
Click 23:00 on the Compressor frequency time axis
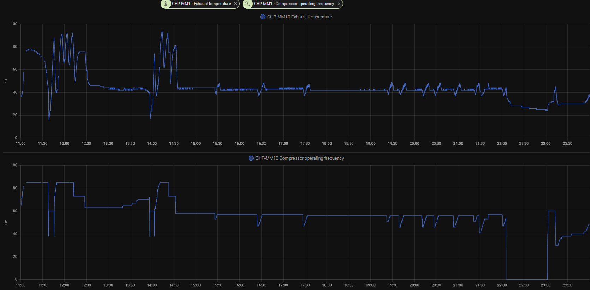(x=546, y=285)
